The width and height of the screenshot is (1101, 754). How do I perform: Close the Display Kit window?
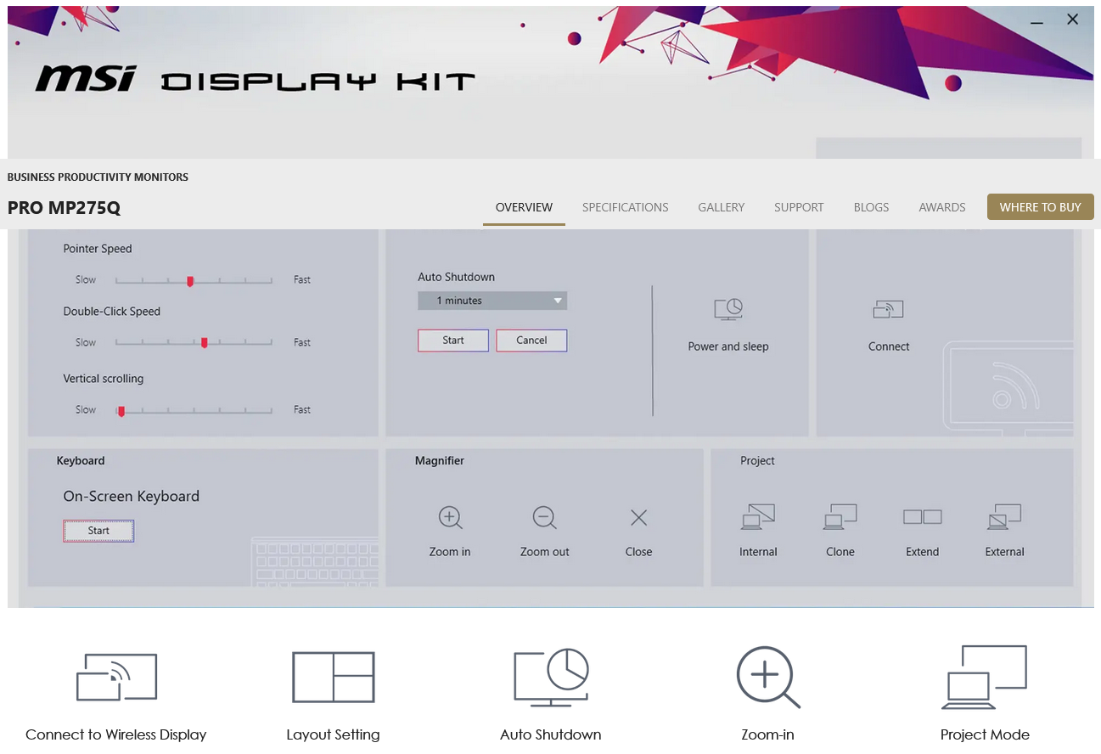[x=1073, y=20]
